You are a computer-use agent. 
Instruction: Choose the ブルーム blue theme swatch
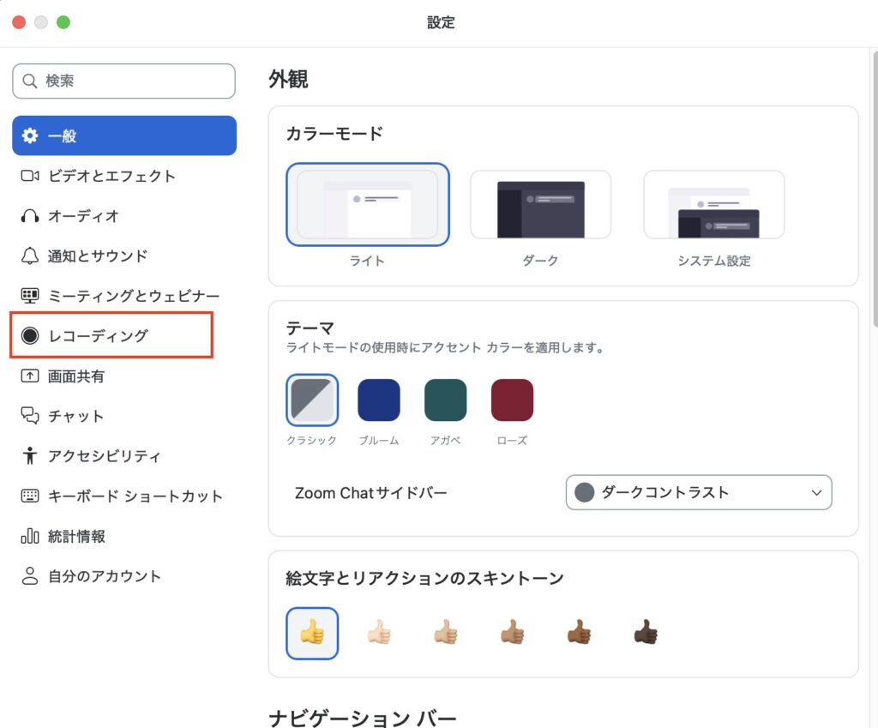point(379,400)
